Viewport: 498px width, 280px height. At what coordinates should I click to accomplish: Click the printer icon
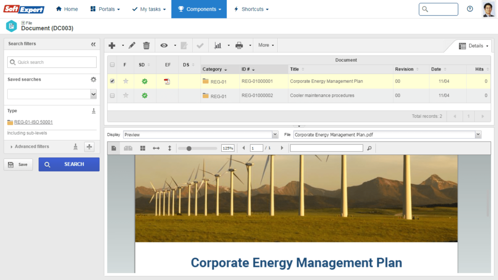point(239,45)
